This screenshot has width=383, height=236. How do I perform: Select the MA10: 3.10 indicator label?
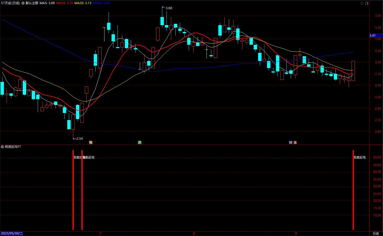pos(65,3)
